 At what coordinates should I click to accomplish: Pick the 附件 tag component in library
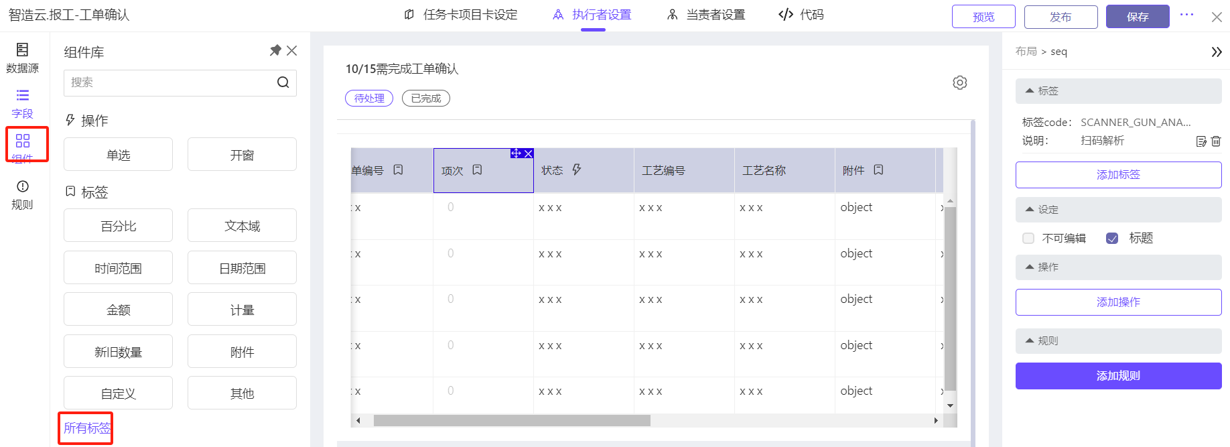pos(242,352)
